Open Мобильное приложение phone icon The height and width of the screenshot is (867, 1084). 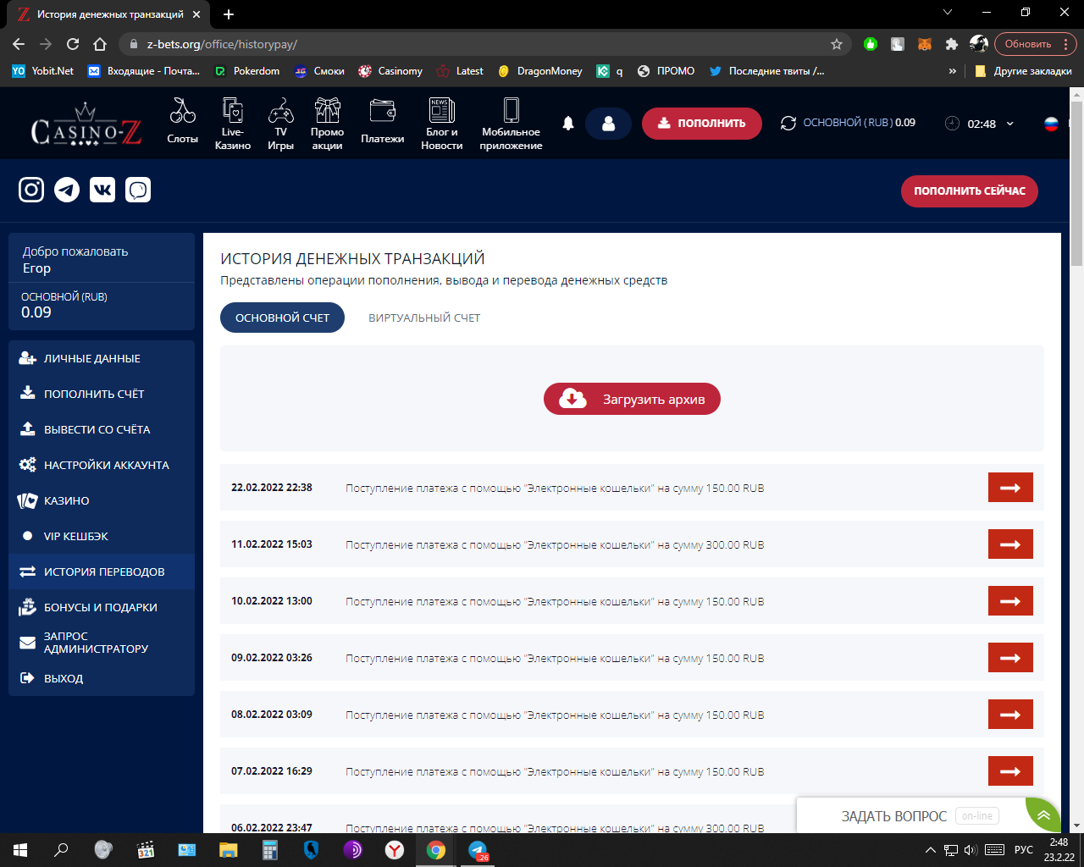511,110
